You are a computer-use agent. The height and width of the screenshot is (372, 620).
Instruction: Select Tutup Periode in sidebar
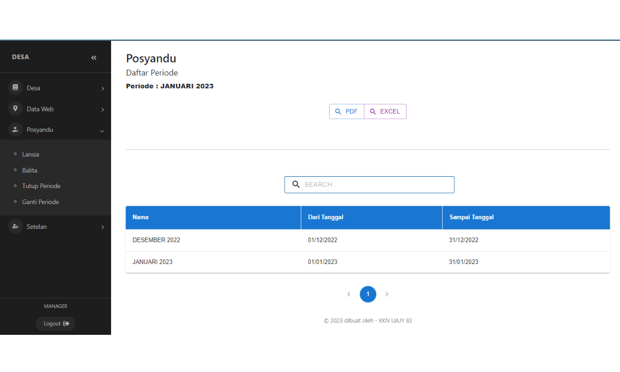(x=41, y=186)
